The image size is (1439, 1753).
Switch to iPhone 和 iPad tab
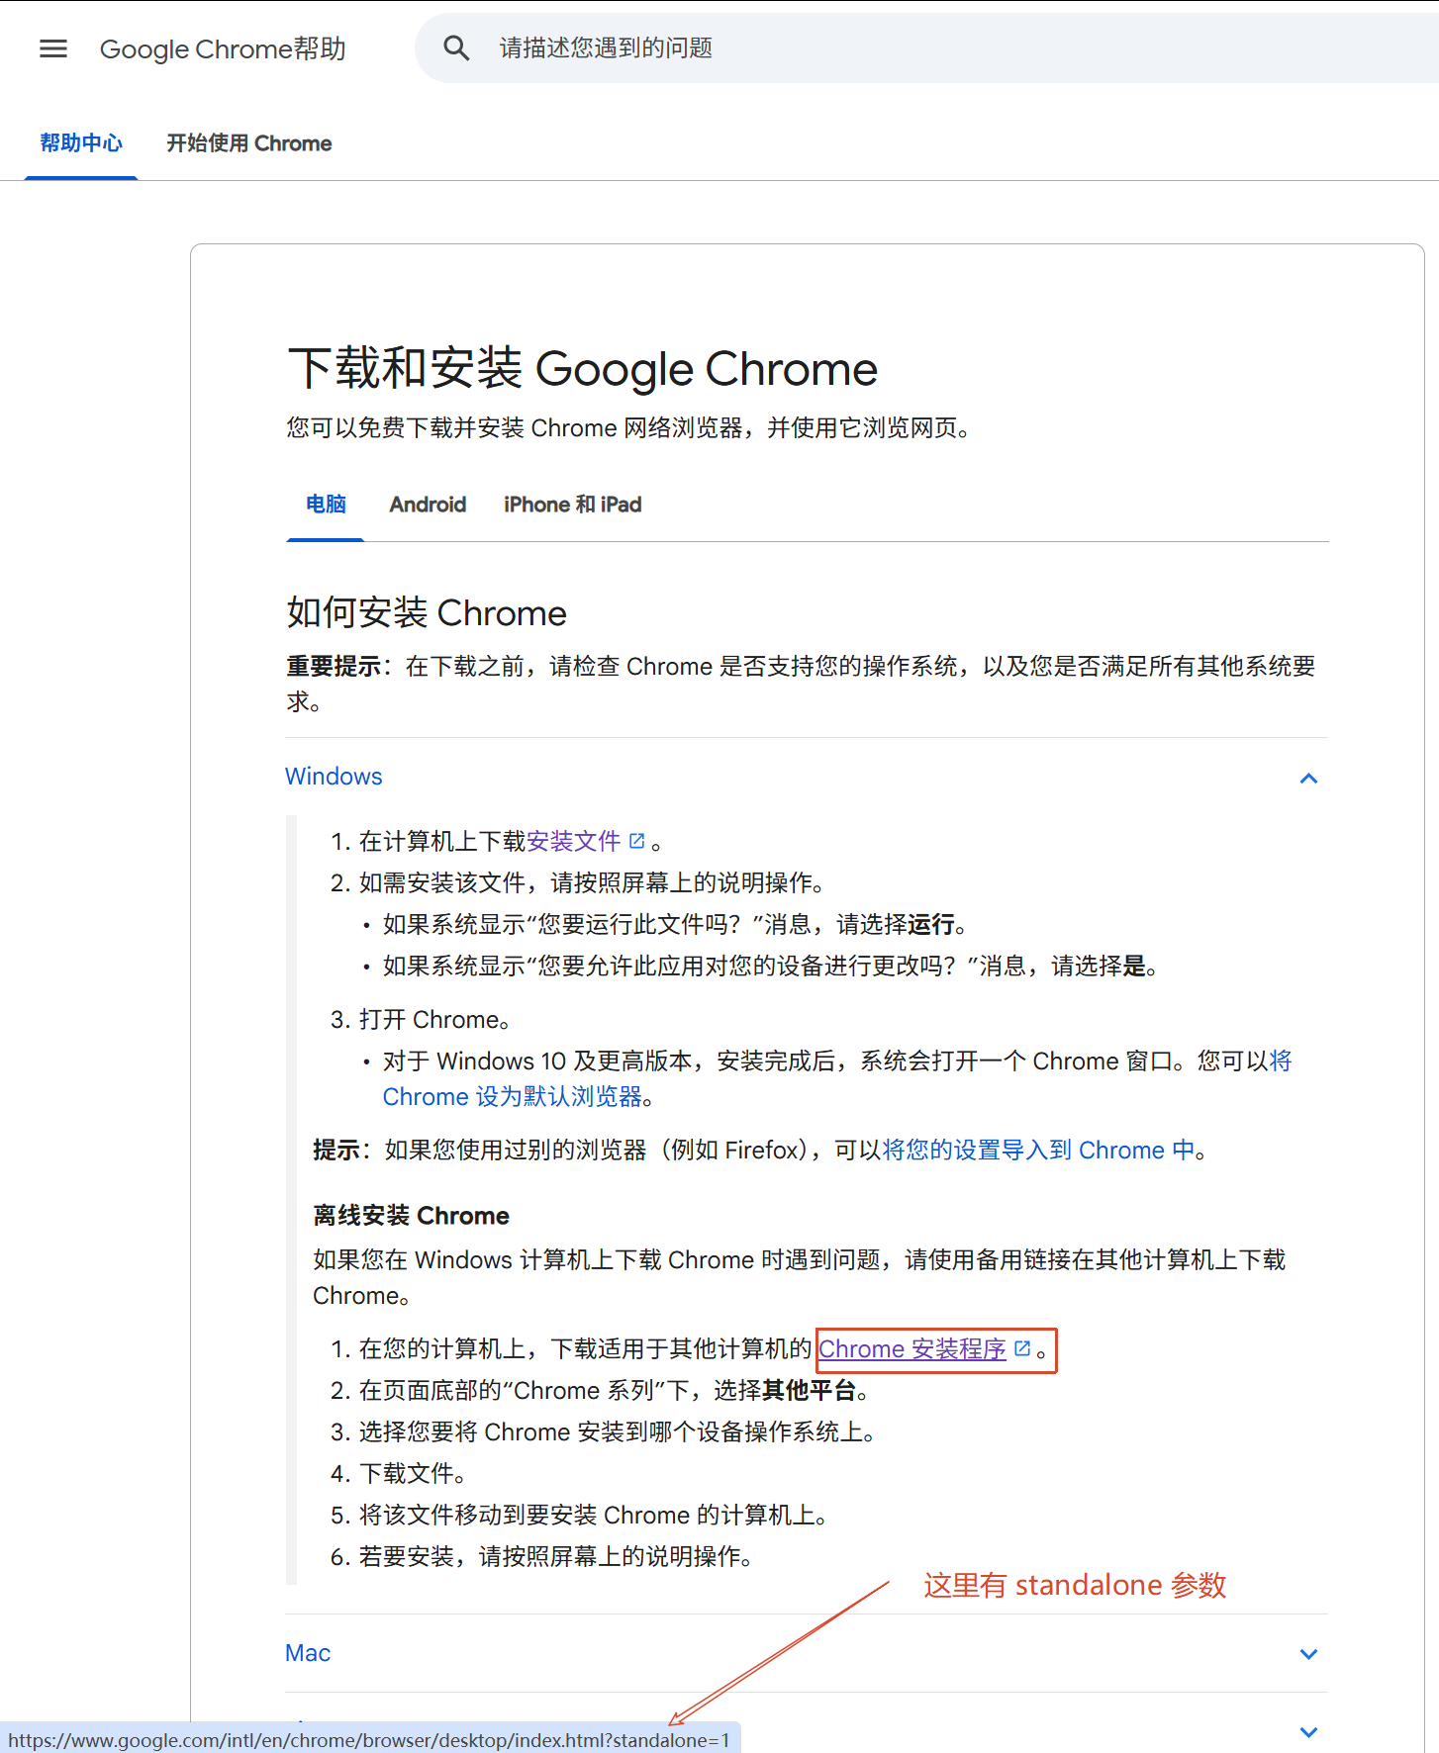(572, 505)
